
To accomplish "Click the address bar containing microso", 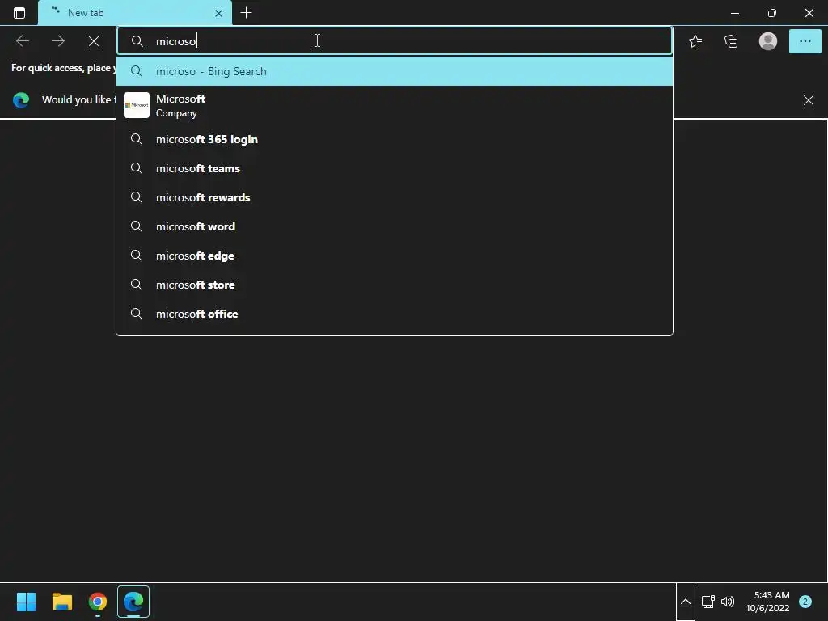I will pyautogui.click(x=395, y=41).
